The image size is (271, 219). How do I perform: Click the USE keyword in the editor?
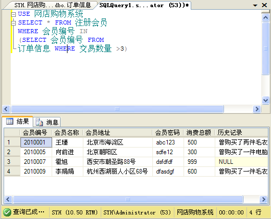pos(24,14)
